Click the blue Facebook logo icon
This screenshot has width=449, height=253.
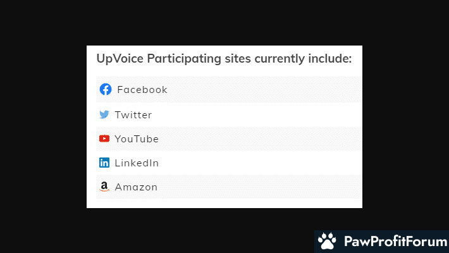click(x=106, y=89)
